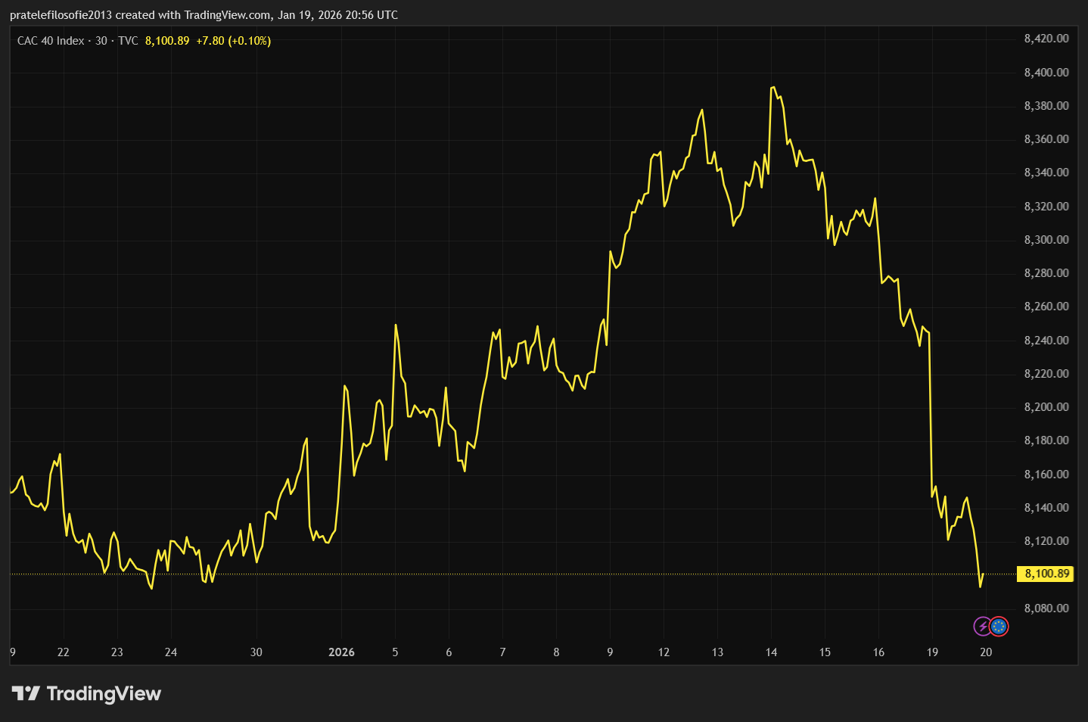Click the bold 2026 label on time axis
Image resolution: width=1088 pixels, height=722 pixels.
[x=341, y=652]
